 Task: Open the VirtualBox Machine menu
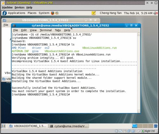click(x=7, y=8)
